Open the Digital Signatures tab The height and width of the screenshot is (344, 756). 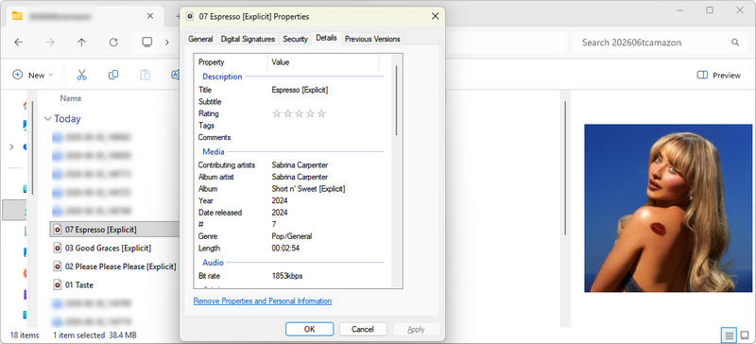pos(248,39)
